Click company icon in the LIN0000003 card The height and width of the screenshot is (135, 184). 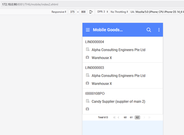coord(88,75)
